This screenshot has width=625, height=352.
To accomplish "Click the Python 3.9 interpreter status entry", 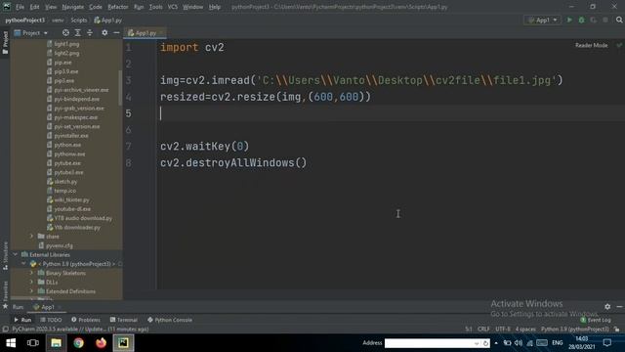I will 575,330.
